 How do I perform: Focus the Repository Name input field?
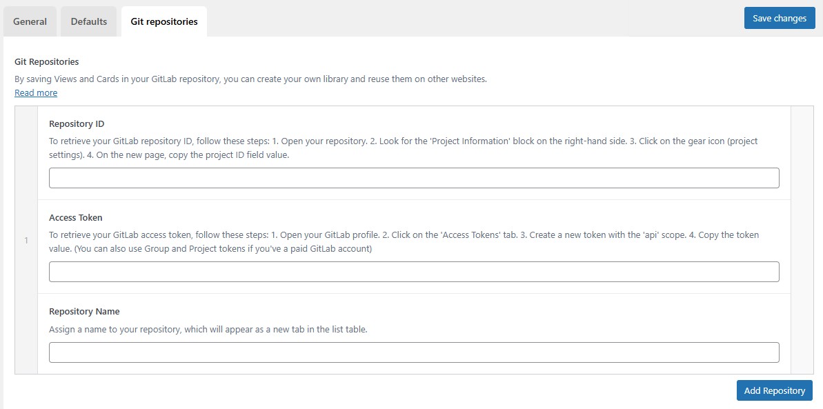tap(414, 352)
